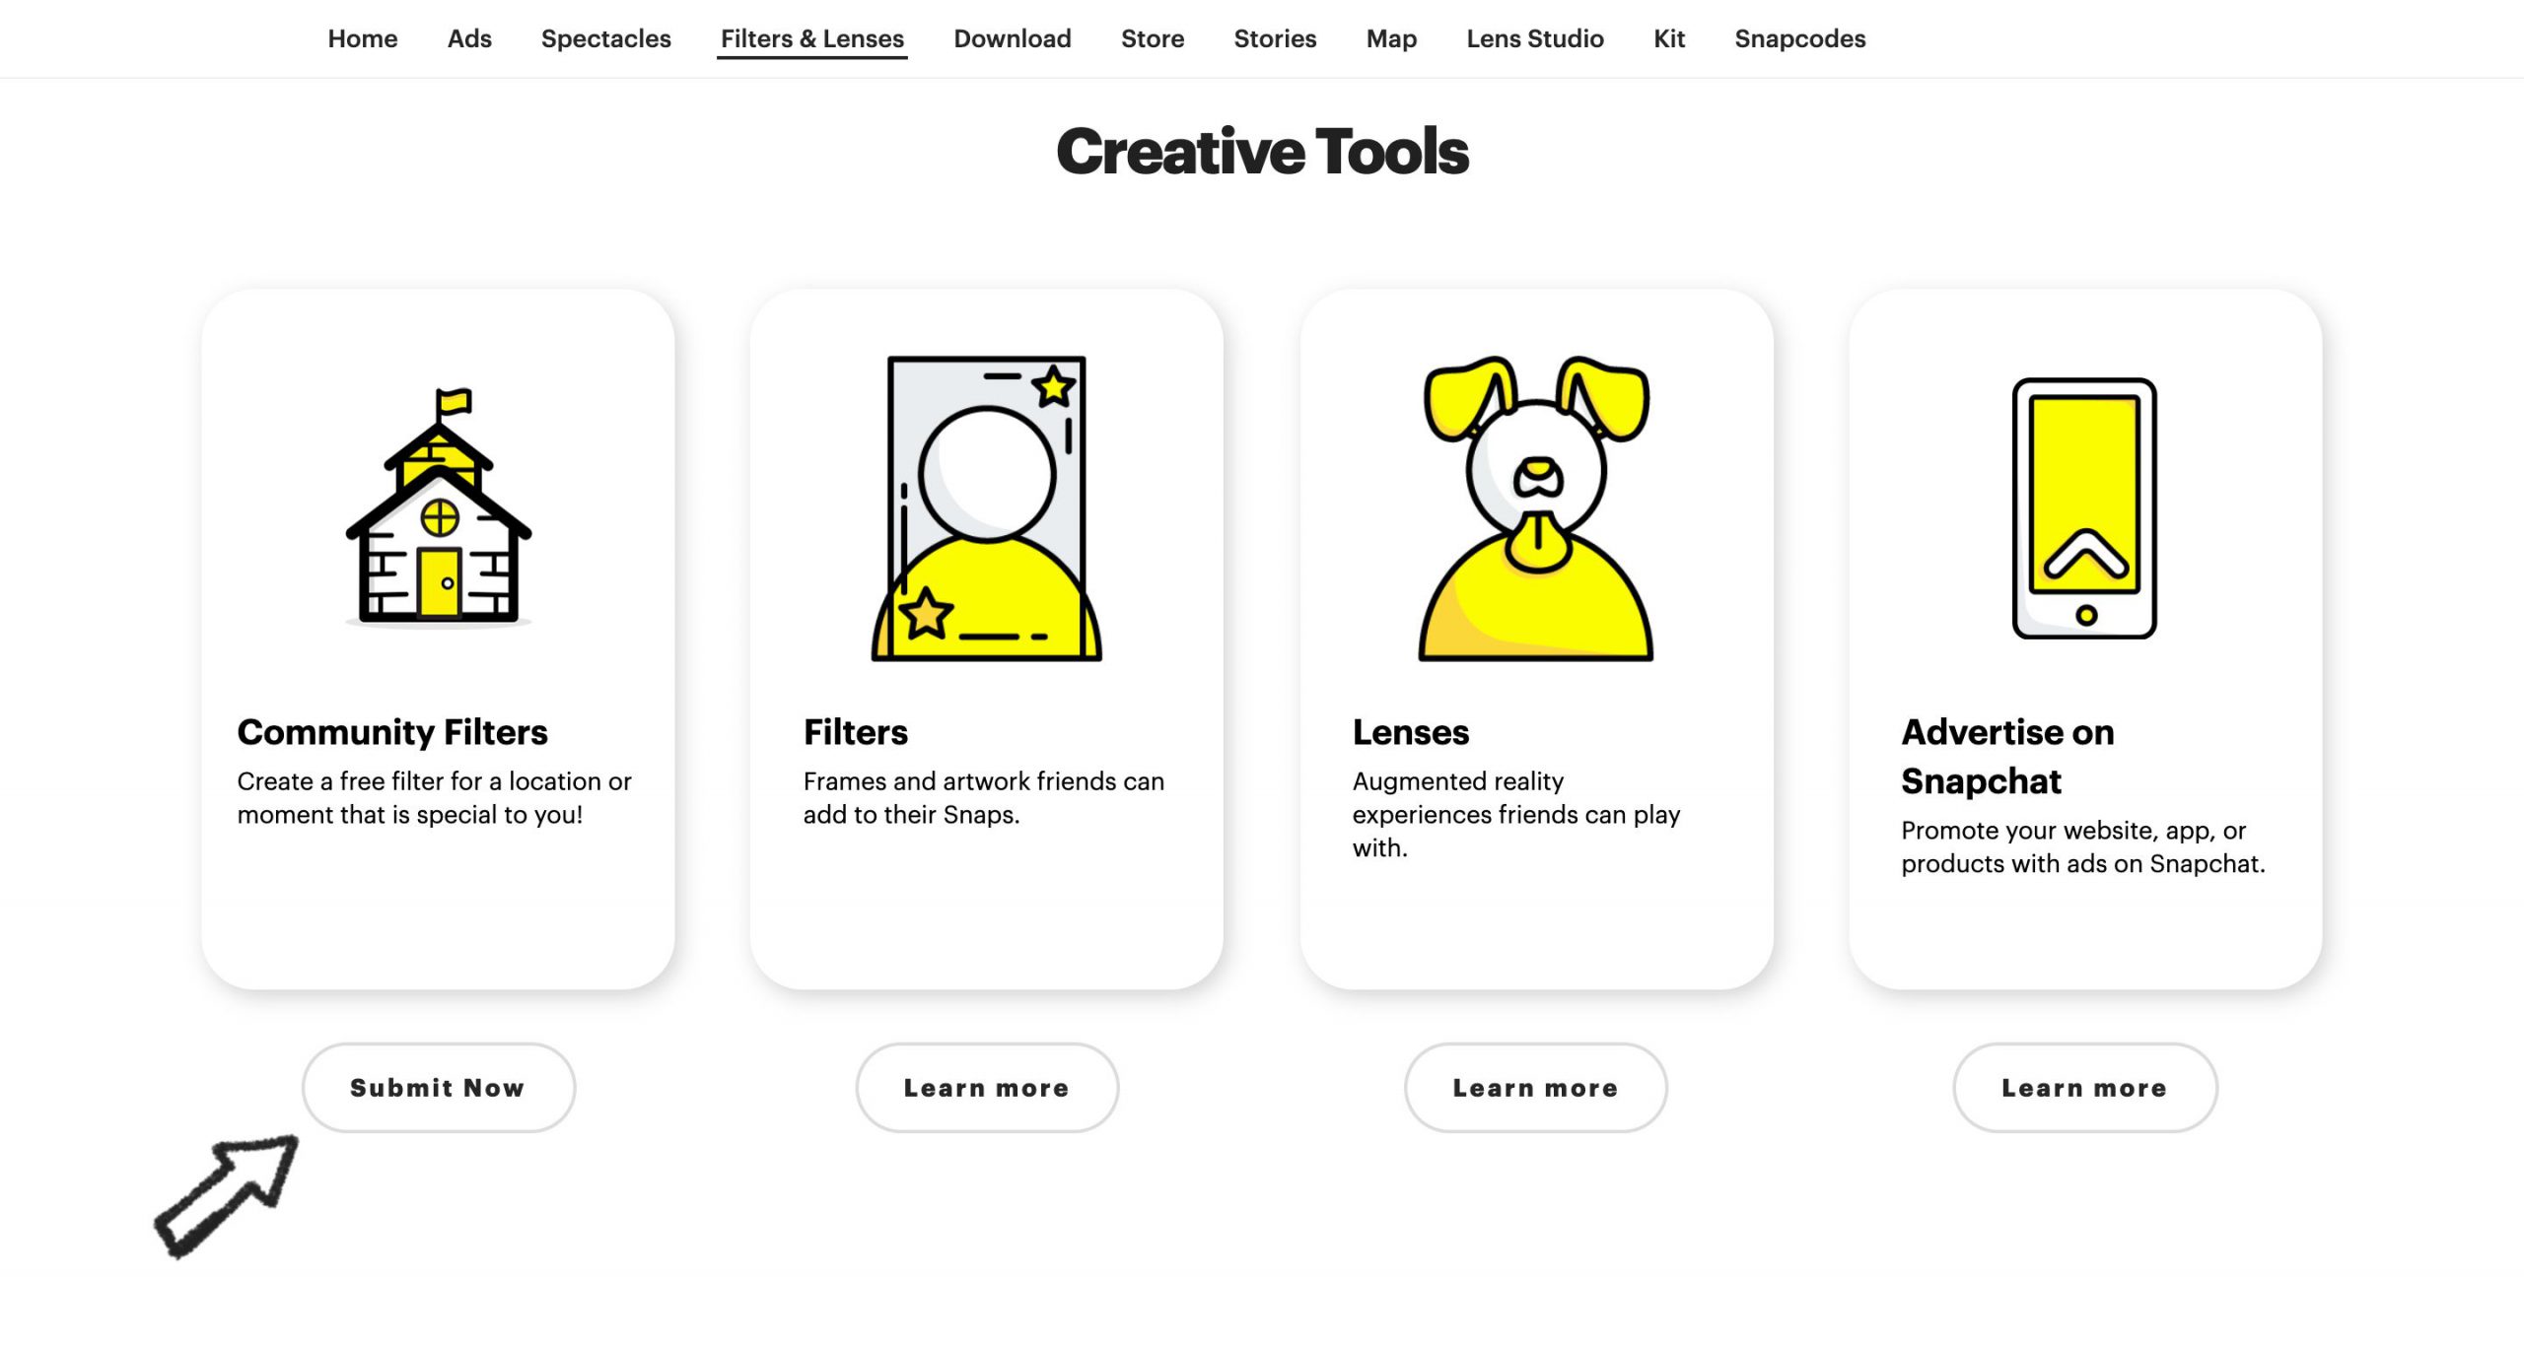The height and width of the screenshot is (1347, 2524).
Task: Click the Community Filters heading
Action: click(x=391, y=732)
